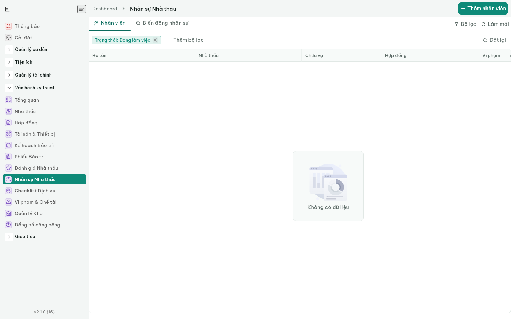Open Quản lý Kho page
The height and width of the screenshot is (319, 511).
[44, 213]
